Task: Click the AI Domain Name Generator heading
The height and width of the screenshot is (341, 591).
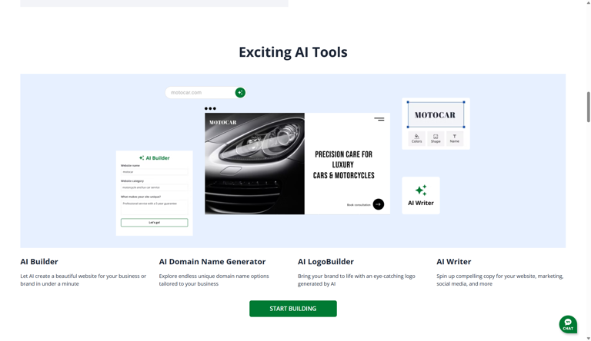Action: pyautogui.click(x=212, y=262)
